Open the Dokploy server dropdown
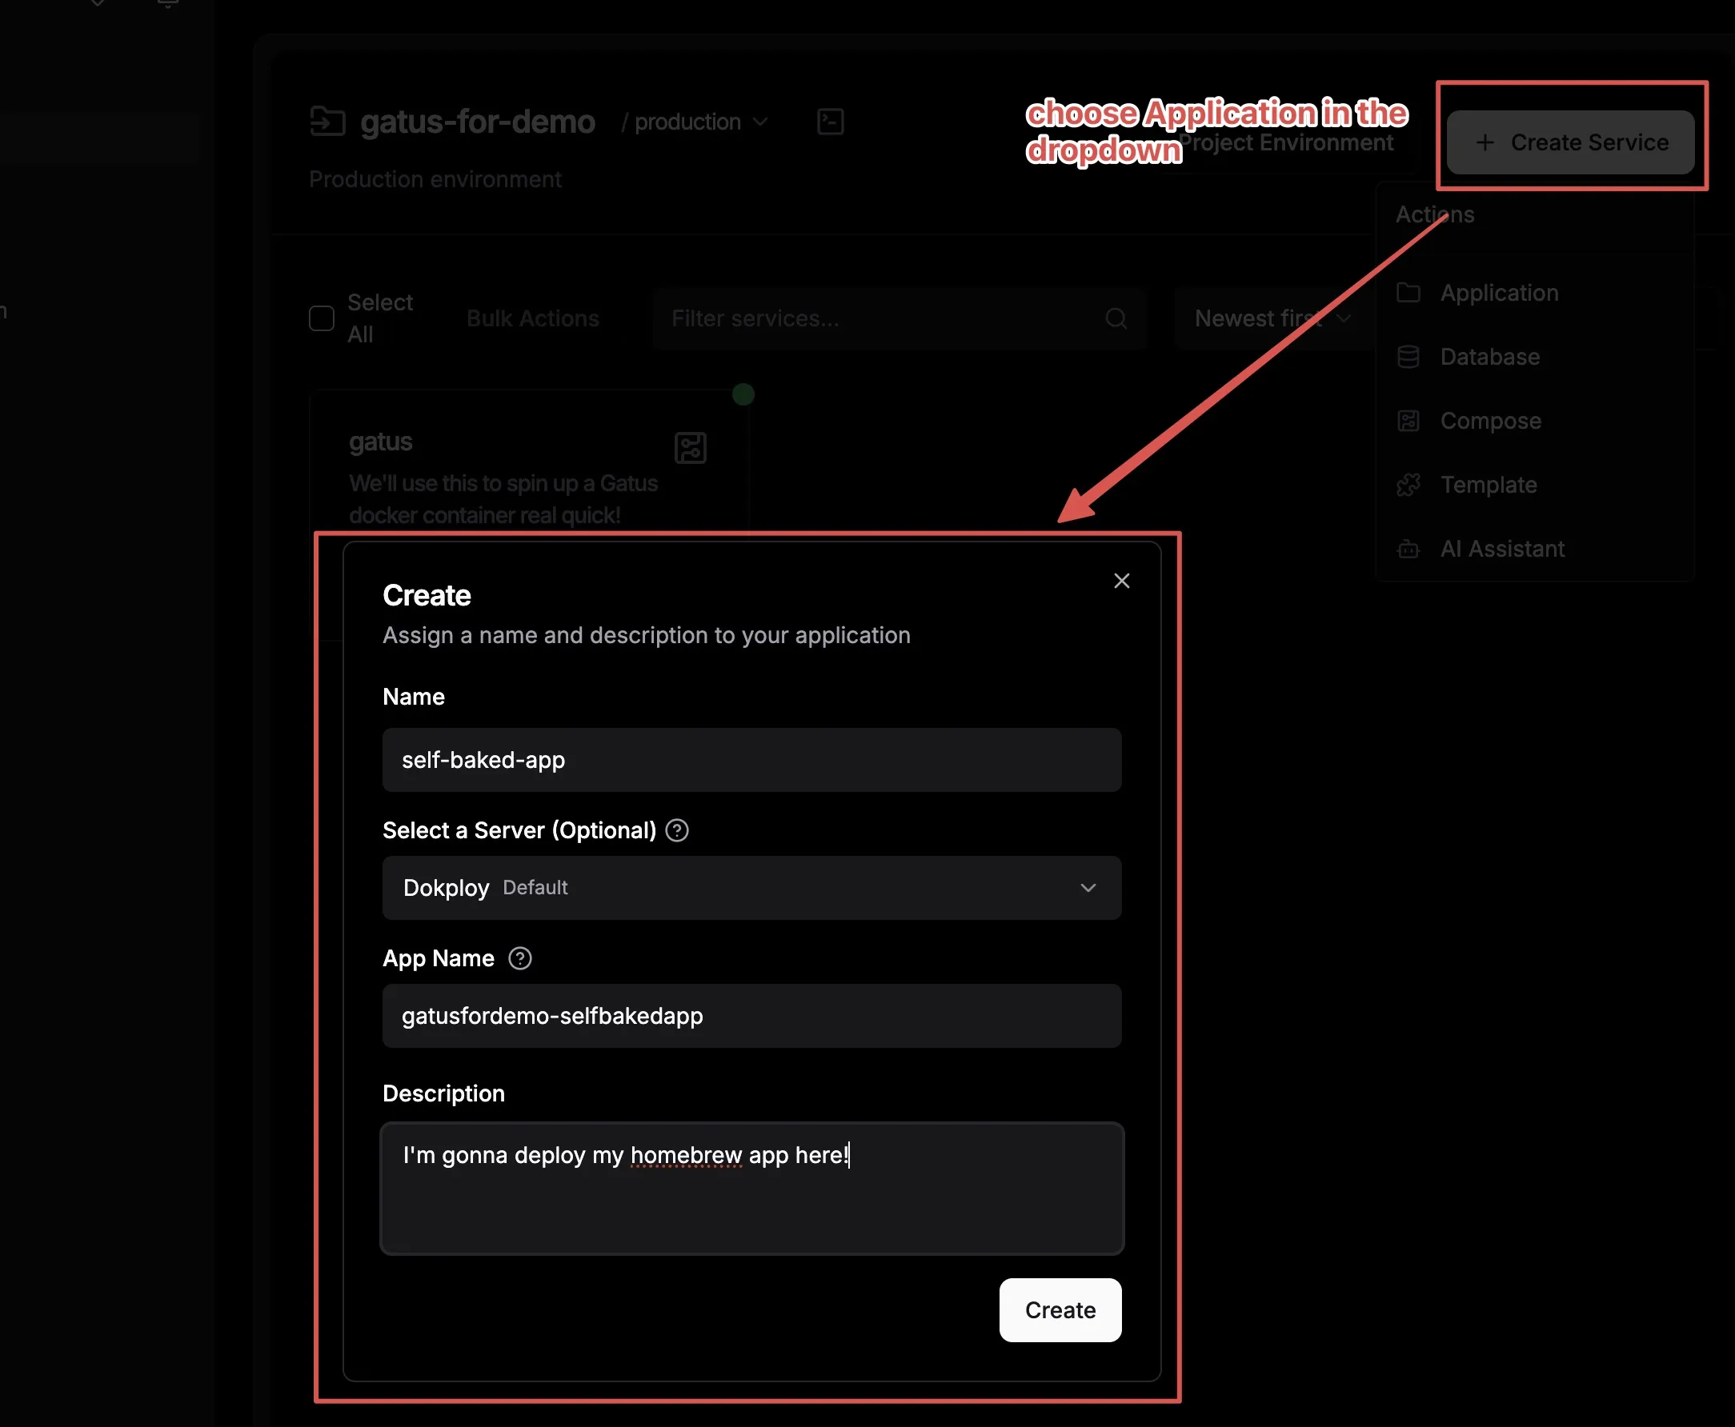The image size is (1735, 1427). (x=751, y=888)
